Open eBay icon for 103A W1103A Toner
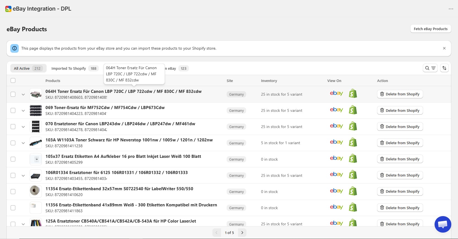Viewport: 458px width, 239px height. click(x=336, y=142)
